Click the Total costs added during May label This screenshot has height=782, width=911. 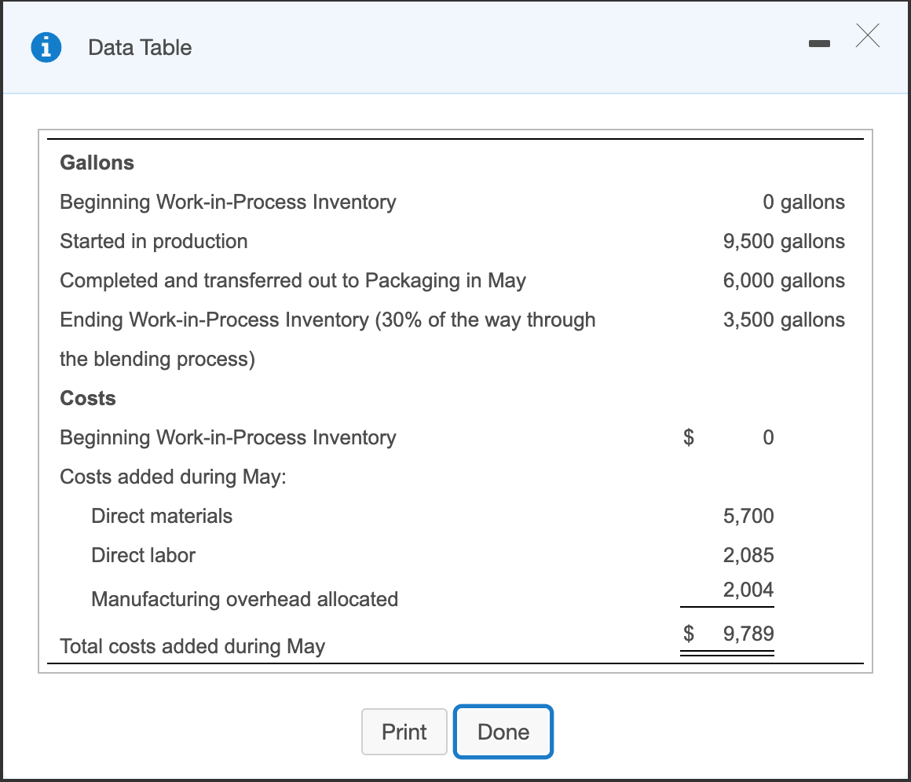192,646
